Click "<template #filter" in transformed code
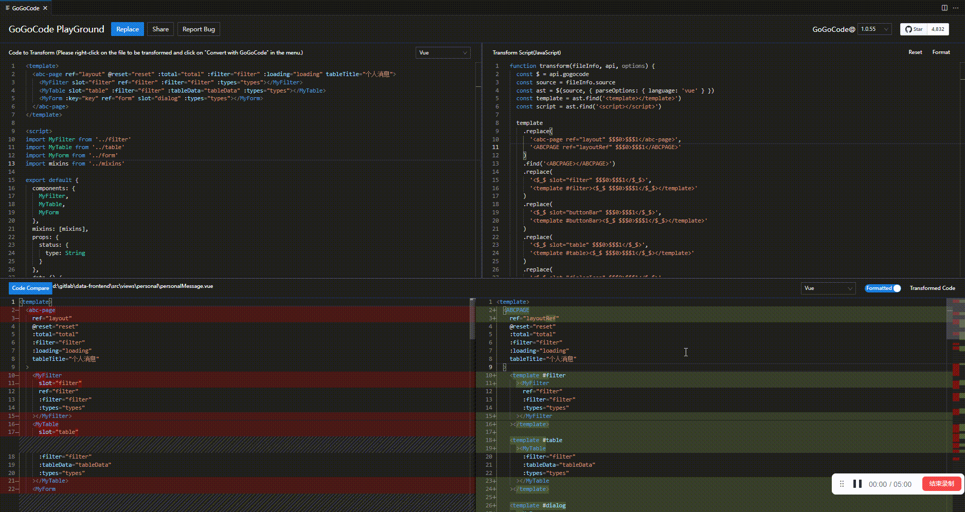Viewport: 965px width, 512px height. (538, 375)
